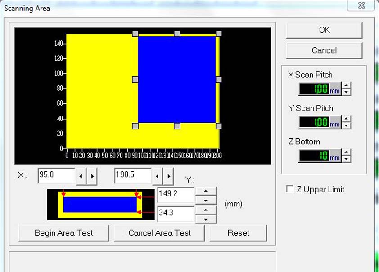Click the top-right handle of blue scan area
The height and width of the screenshot is (272, 379).
[x=219, y=34]
